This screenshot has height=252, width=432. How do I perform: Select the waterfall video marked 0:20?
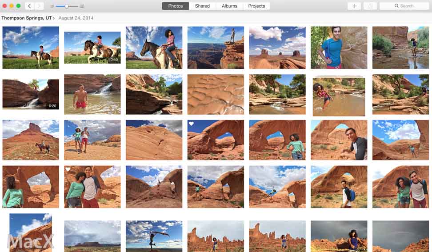[31, 94]
